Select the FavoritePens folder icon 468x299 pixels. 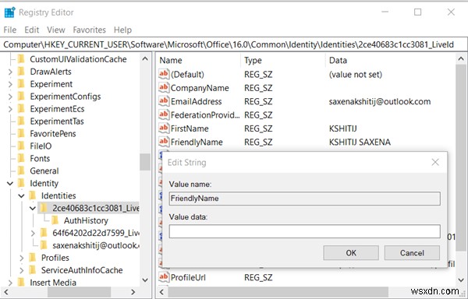tap(21, 134)
